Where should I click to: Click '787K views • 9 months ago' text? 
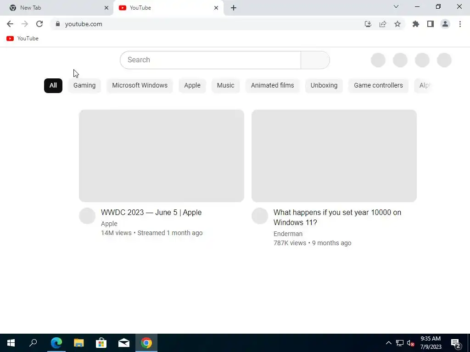click(312, 243)
